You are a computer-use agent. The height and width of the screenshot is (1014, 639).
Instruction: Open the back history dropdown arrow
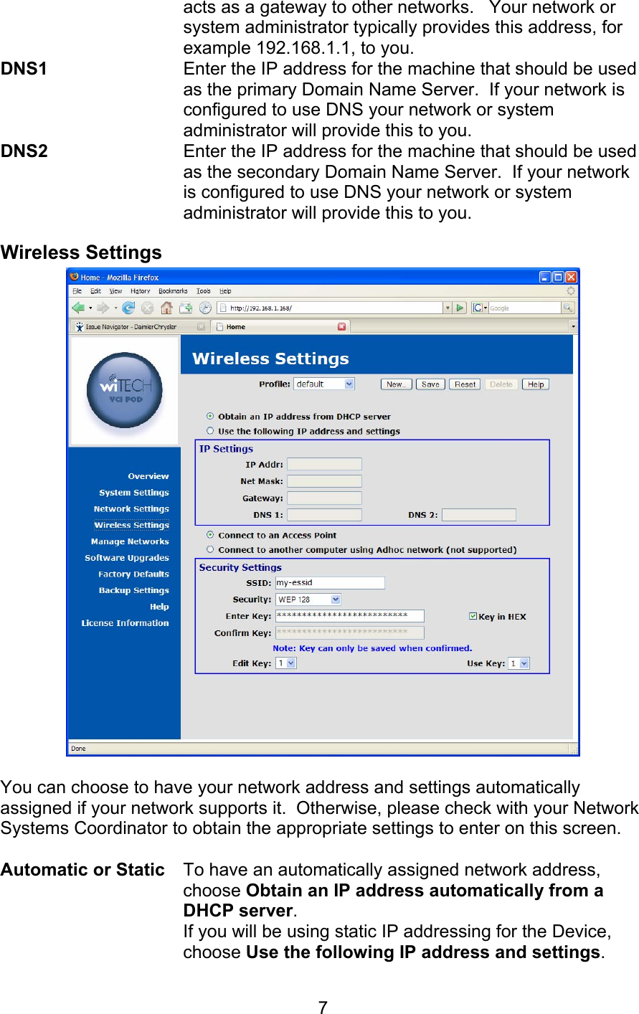(x=90, y=308)
